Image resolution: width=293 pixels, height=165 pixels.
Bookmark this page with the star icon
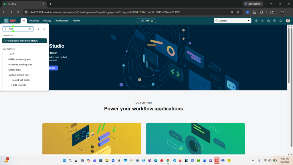[x=238, y=12]
